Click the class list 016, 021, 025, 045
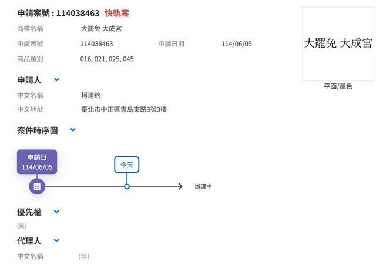 click(x=107, y=59)
